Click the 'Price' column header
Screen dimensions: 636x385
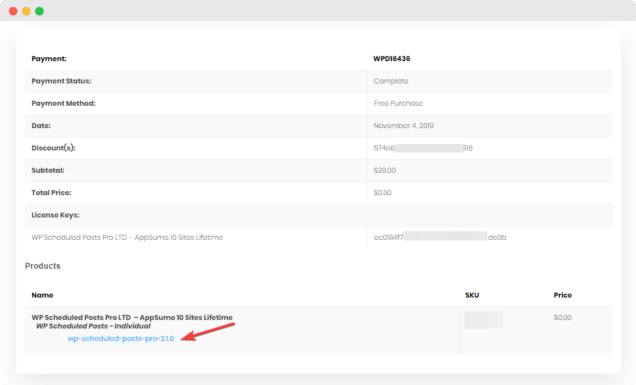coord(562,295)
